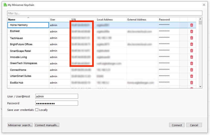
Task: Enable saving user credentials Locally
Action: pyautogui.click(x=37, y=110)
